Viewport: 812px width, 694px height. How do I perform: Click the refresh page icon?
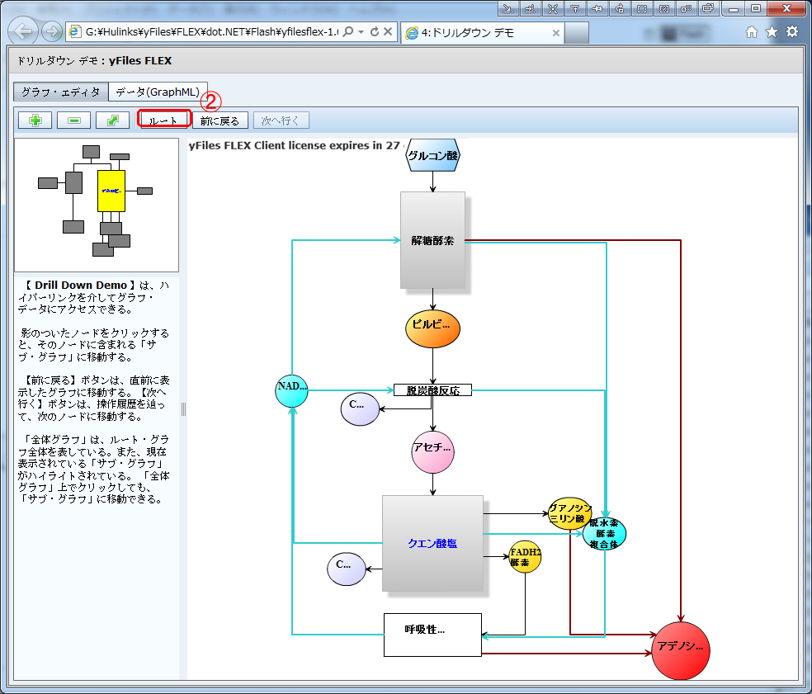coord(375,31)
